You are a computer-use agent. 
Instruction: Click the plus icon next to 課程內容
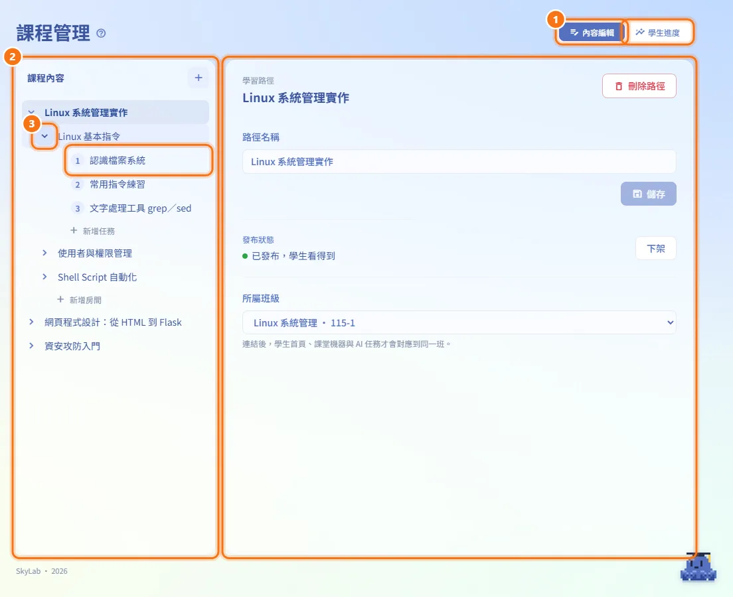point(199,78)
